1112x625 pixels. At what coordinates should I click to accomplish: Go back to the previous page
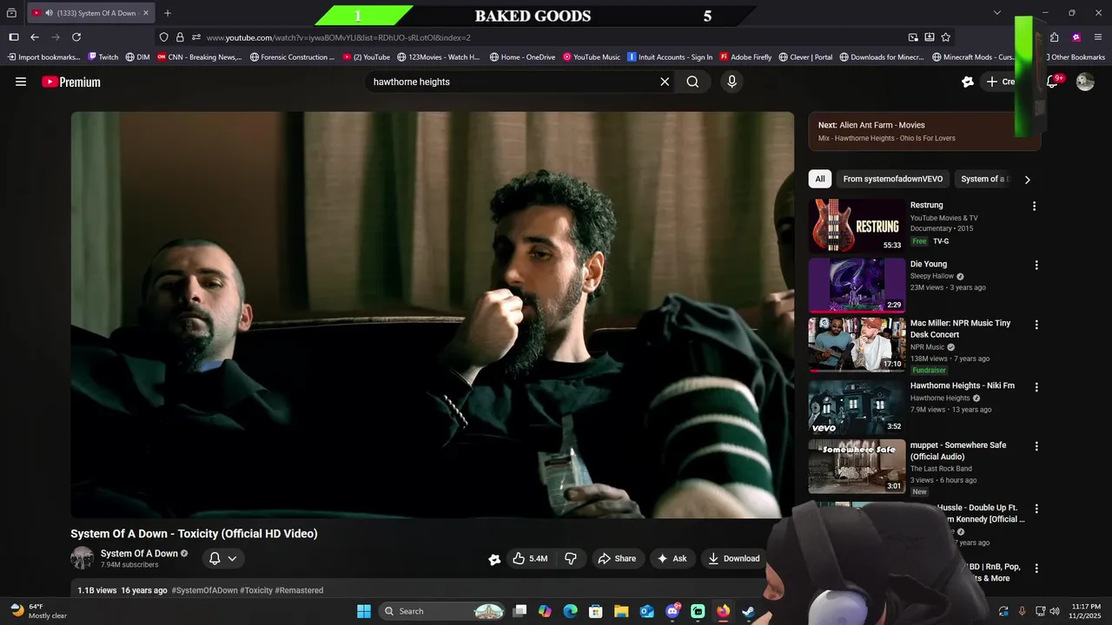[x=35, y=37]
